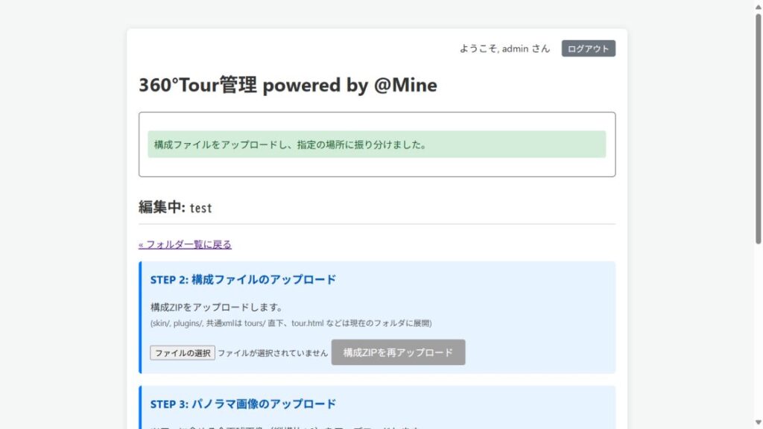This screenshot has width=763, height=429.
Task: Click the ログアウト logout button
Action: tap(588, 48)
